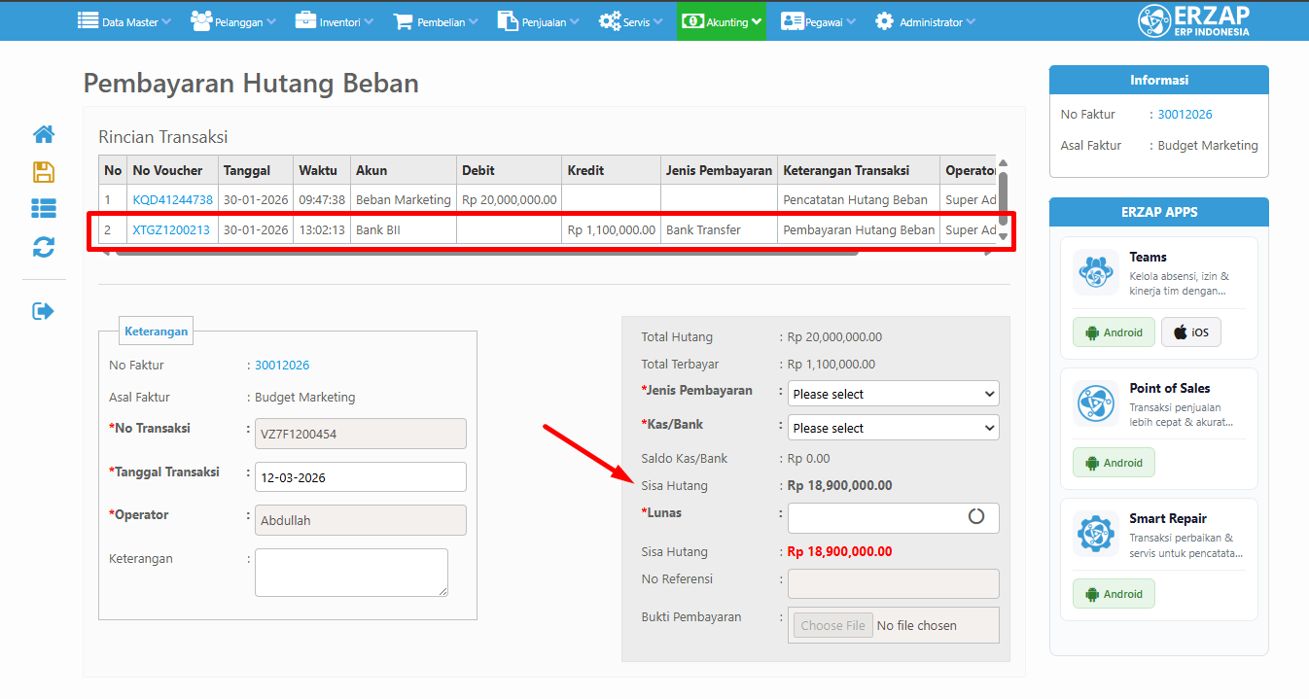Click the Point of Sales app icon
The height and width of the screenshot is (699, 1309).
coord(1096,403)
